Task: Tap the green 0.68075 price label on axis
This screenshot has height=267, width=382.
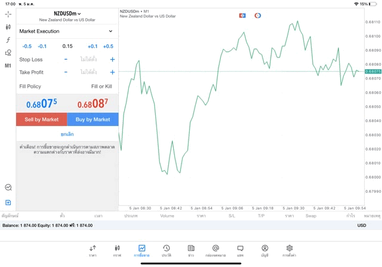Action: click(373, 72)
